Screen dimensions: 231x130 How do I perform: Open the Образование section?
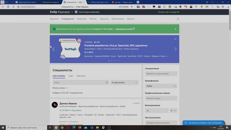pos(118,19)
